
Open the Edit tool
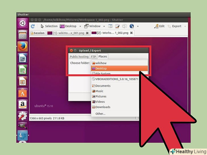pyautogui.click(x=159, y=26)
